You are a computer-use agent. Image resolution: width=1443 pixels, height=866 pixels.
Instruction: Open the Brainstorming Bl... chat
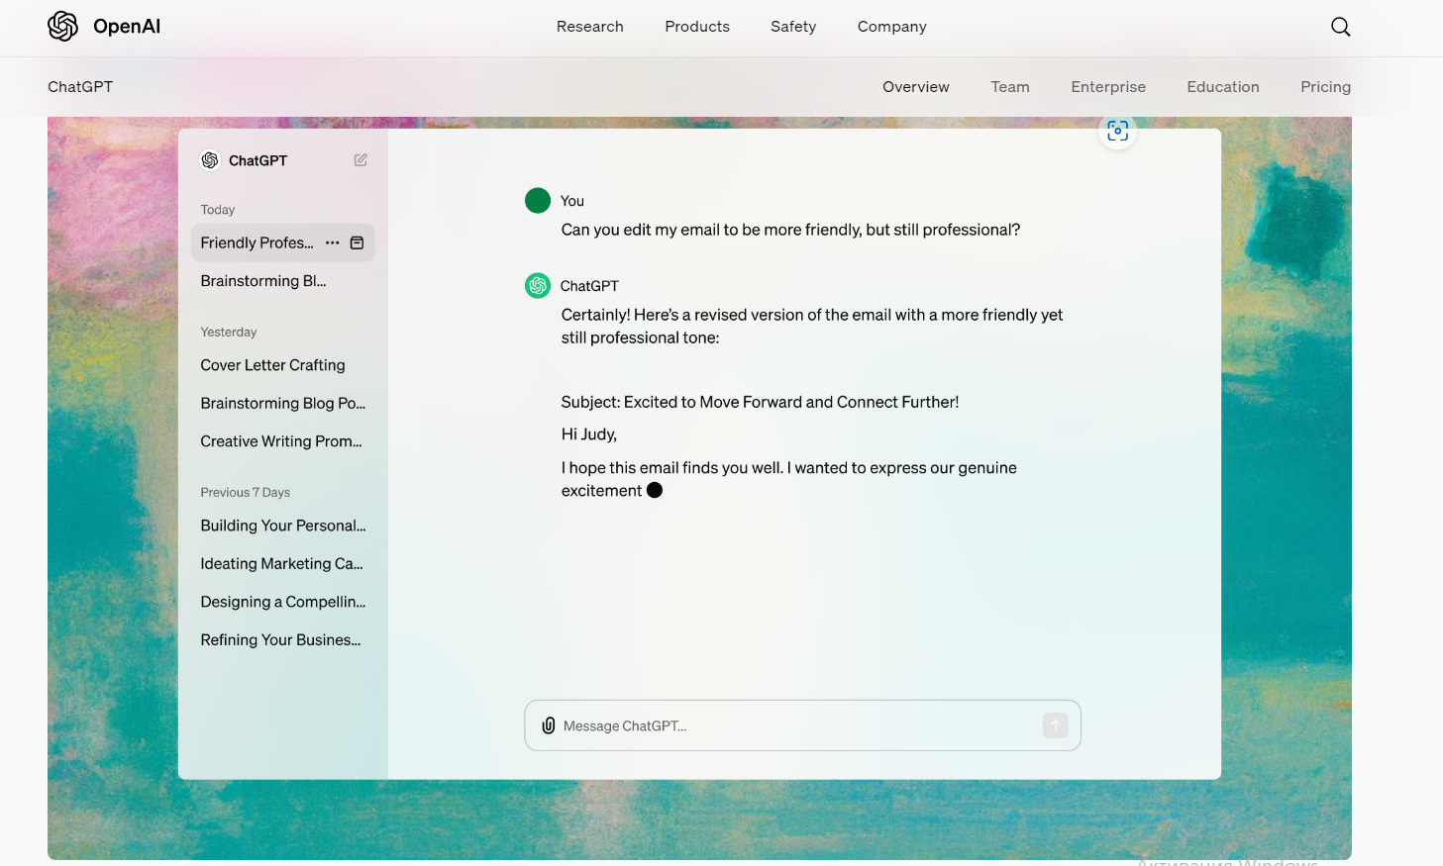(263, 281)
